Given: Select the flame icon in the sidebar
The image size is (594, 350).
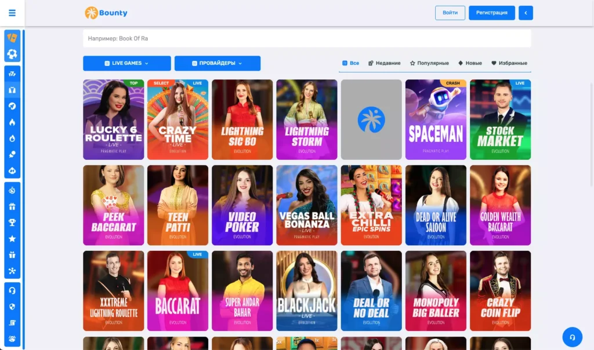Looking at the screenshot, I should click(12, 122).
